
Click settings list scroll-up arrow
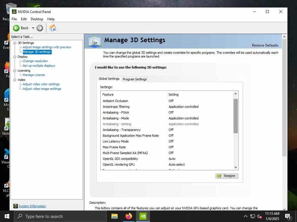pos(236,94)
